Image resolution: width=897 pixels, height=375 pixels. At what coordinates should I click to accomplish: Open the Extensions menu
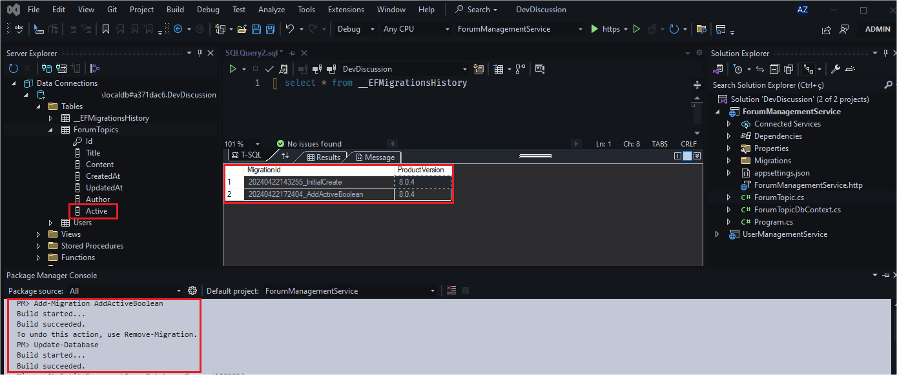(345, 10)
